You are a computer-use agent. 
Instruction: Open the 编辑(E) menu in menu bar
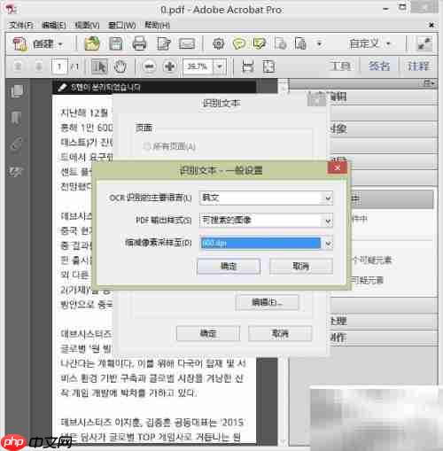54,25
